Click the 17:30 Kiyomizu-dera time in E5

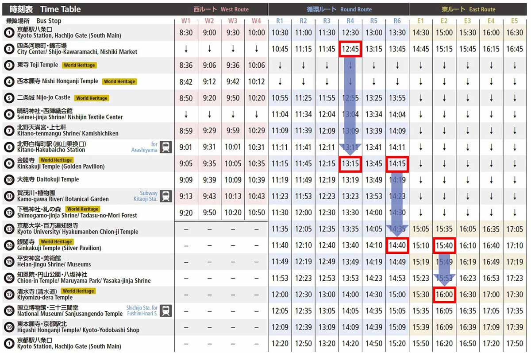tap(514, 295)
